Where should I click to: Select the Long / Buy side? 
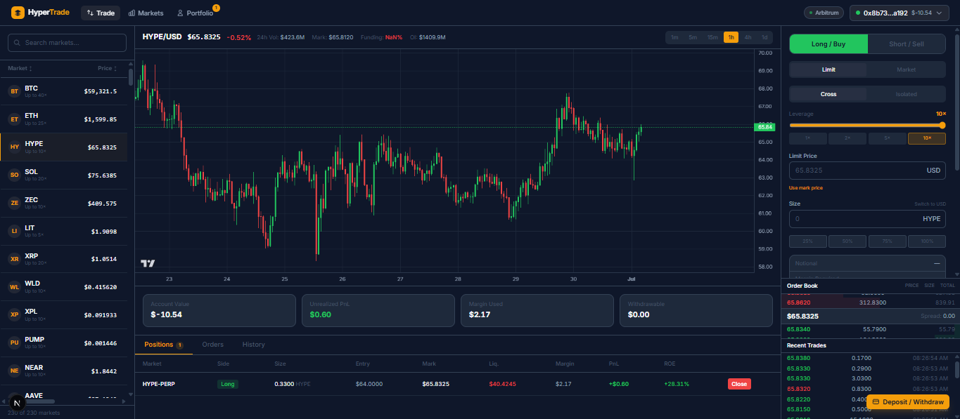[828, 44]
